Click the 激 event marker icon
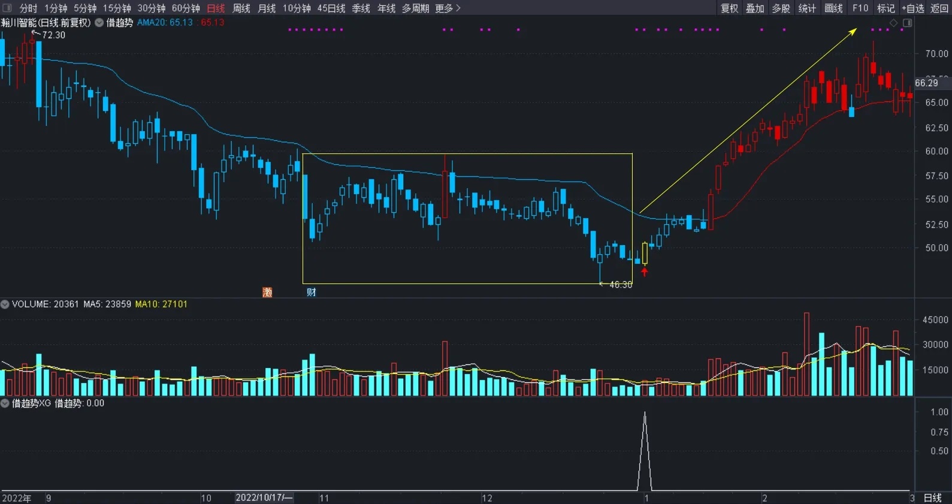The width and height of the screenshot is (952, 504). click(x=267, y=292)
